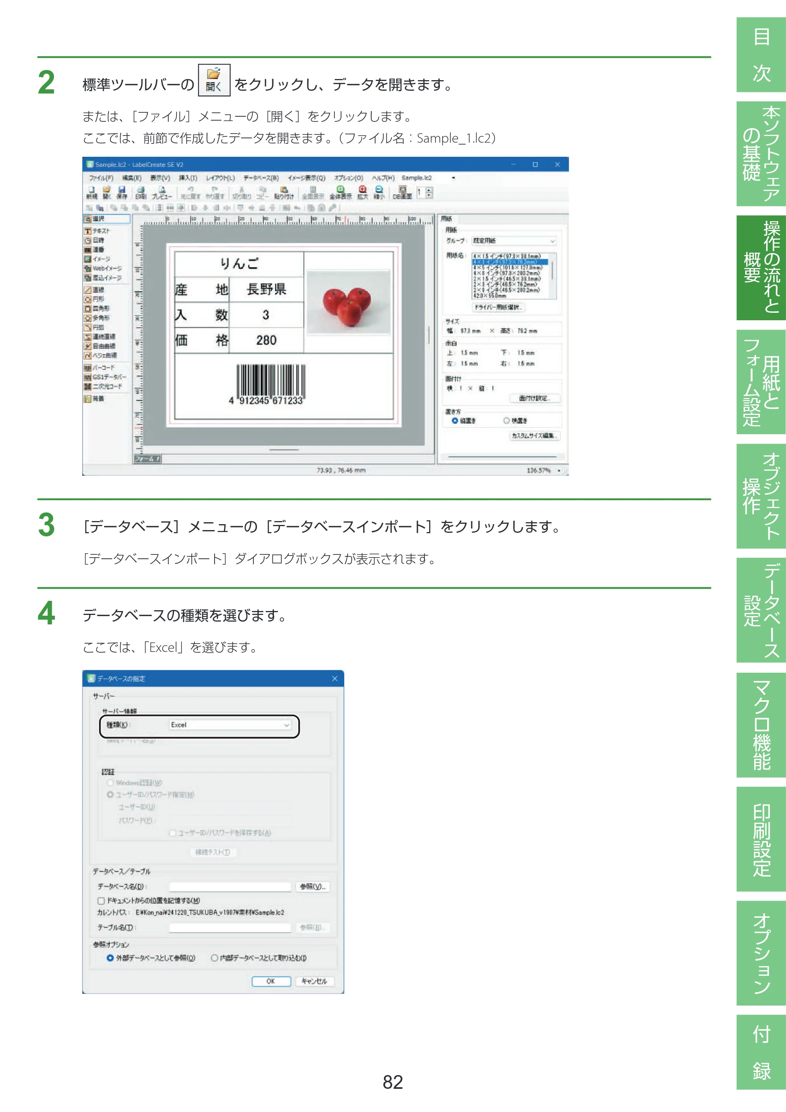Check ドキュメントからの位置を記憶する checkbox
Image resolution: width=786 pixels, height=1112 pixels.
coord(101,900)
